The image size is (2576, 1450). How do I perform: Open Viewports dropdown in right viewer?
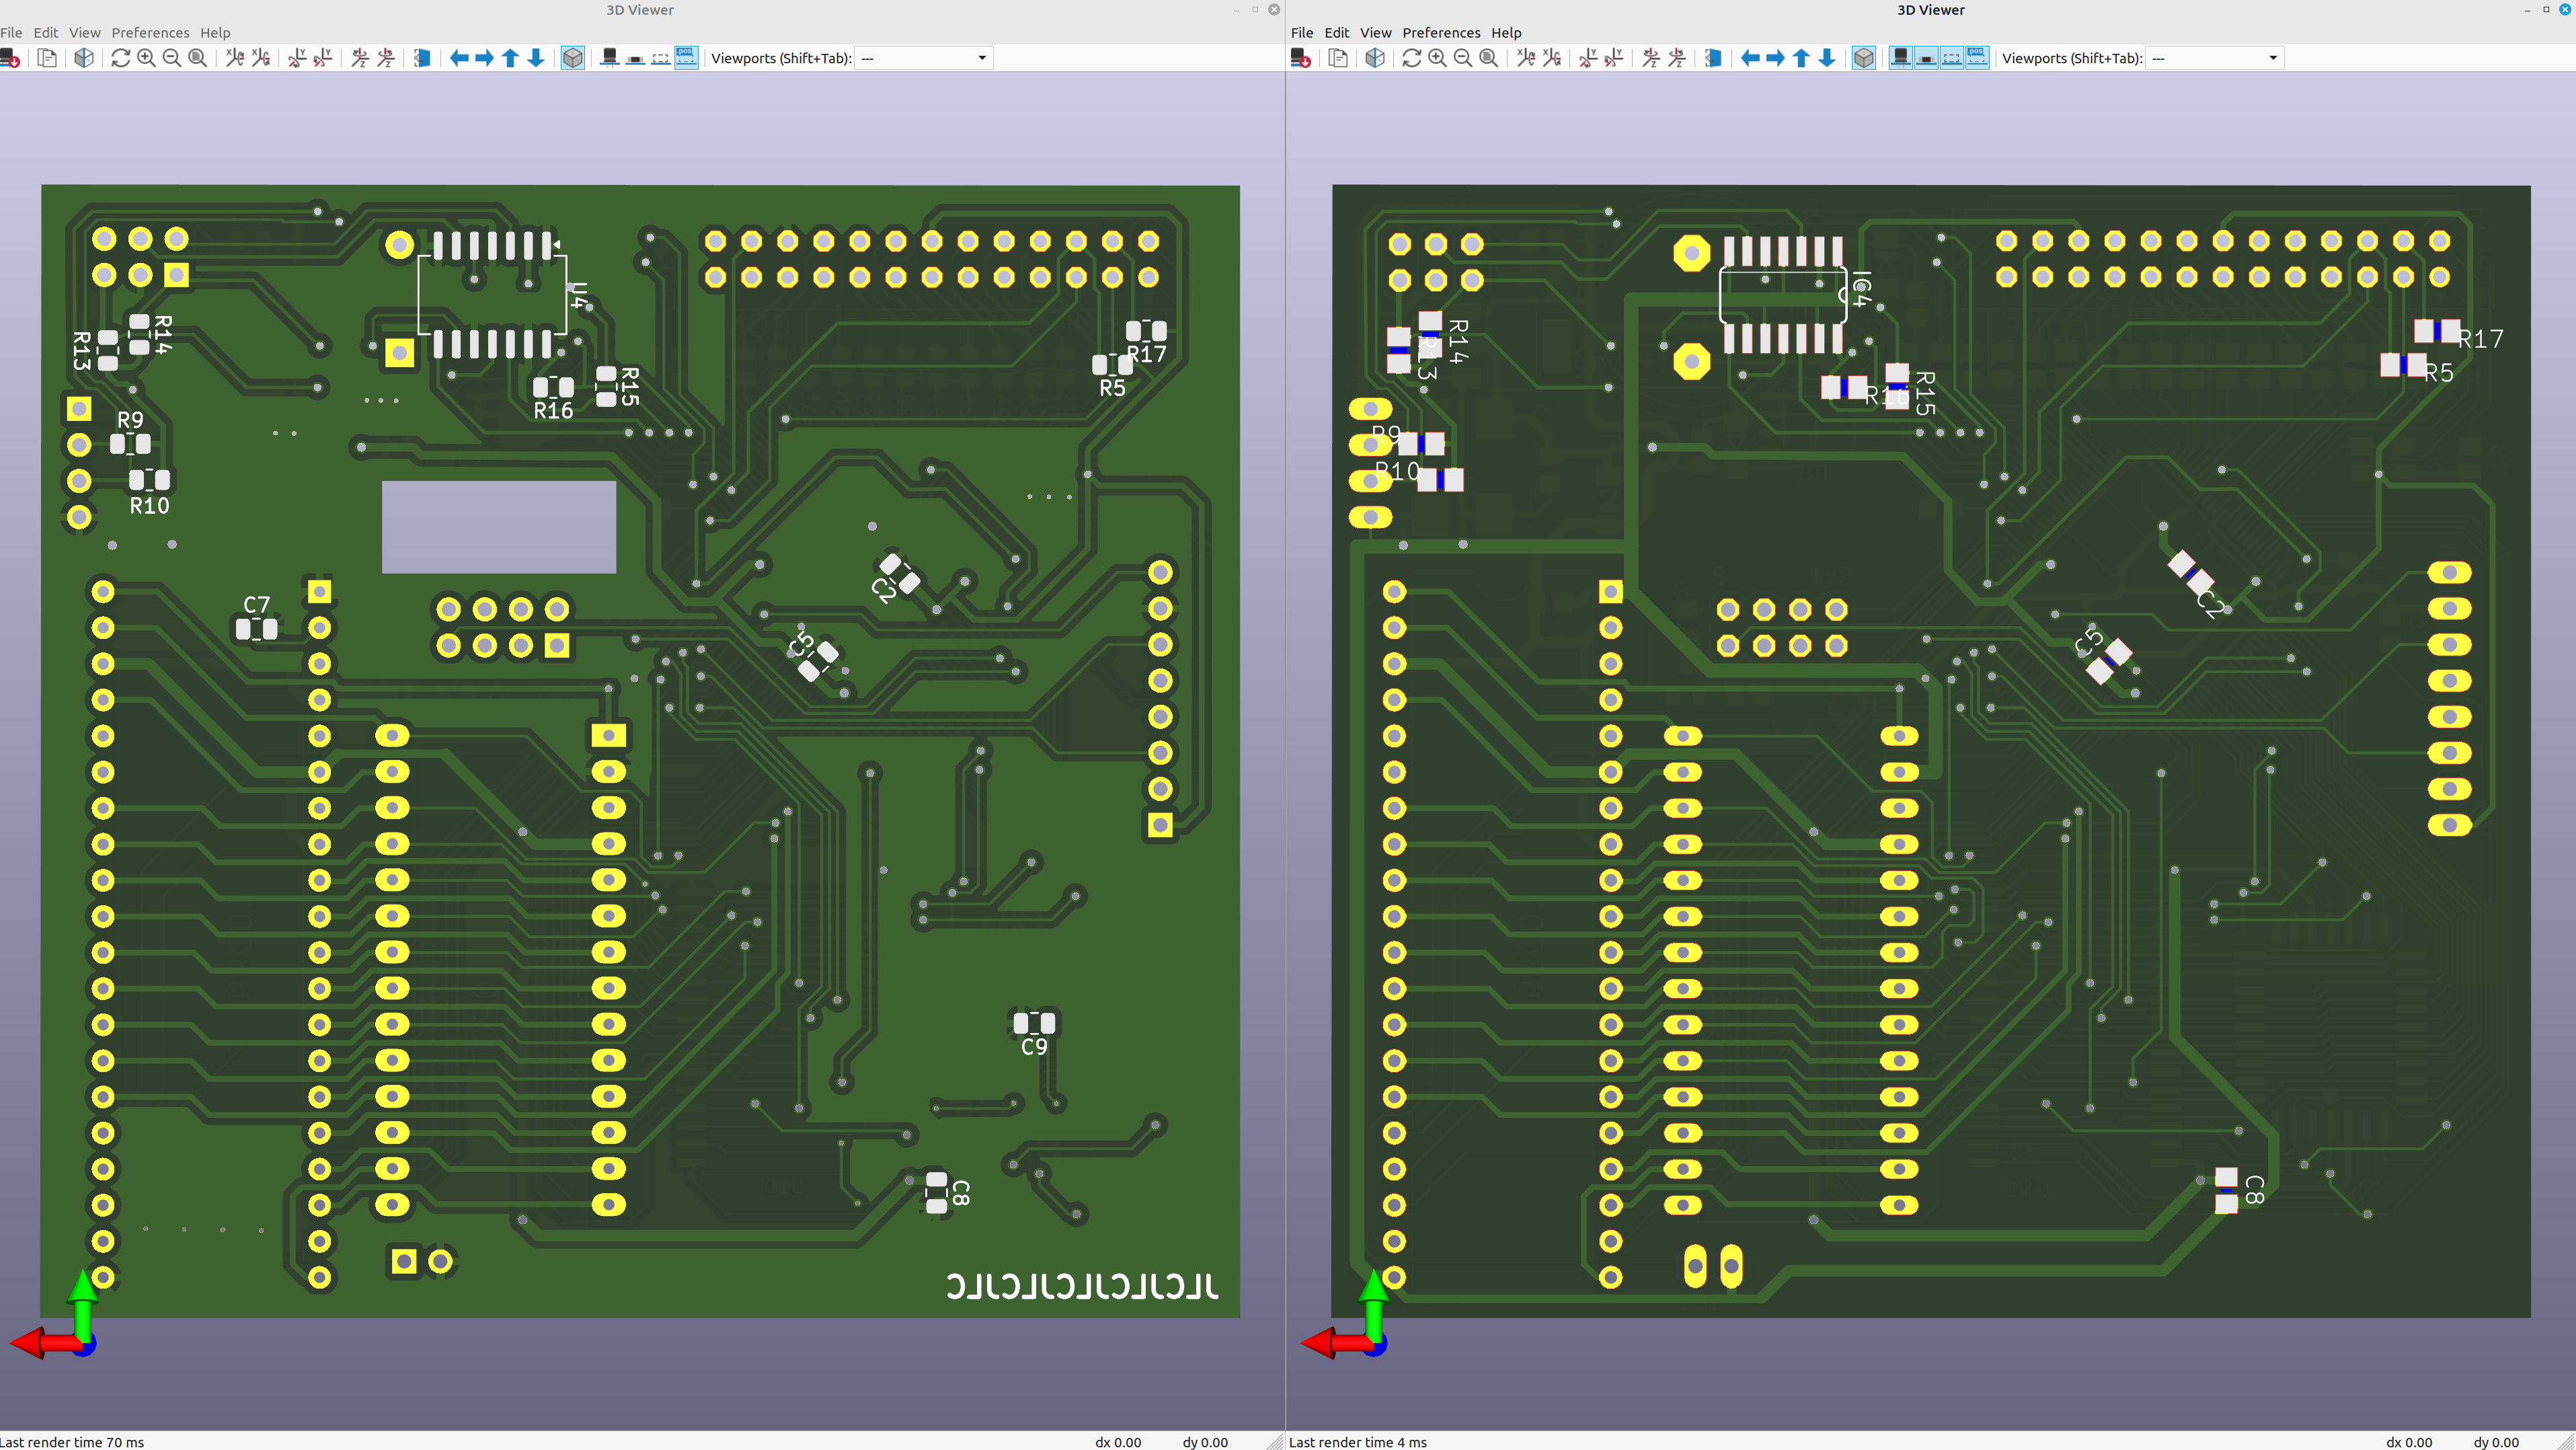(2215, 58)
